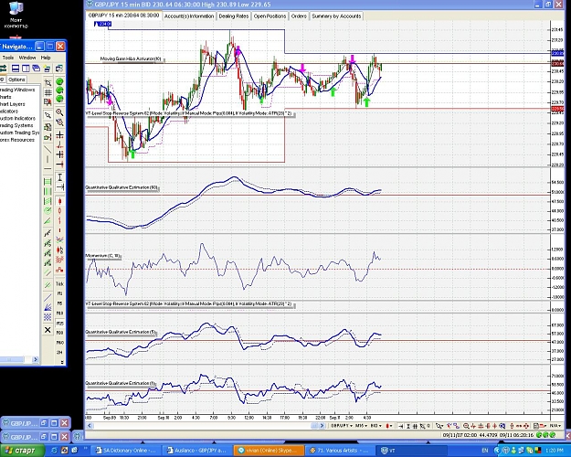Click the black X delete-objects tool
This screenshot has height=457, width=571.
[x=48, y=330]
